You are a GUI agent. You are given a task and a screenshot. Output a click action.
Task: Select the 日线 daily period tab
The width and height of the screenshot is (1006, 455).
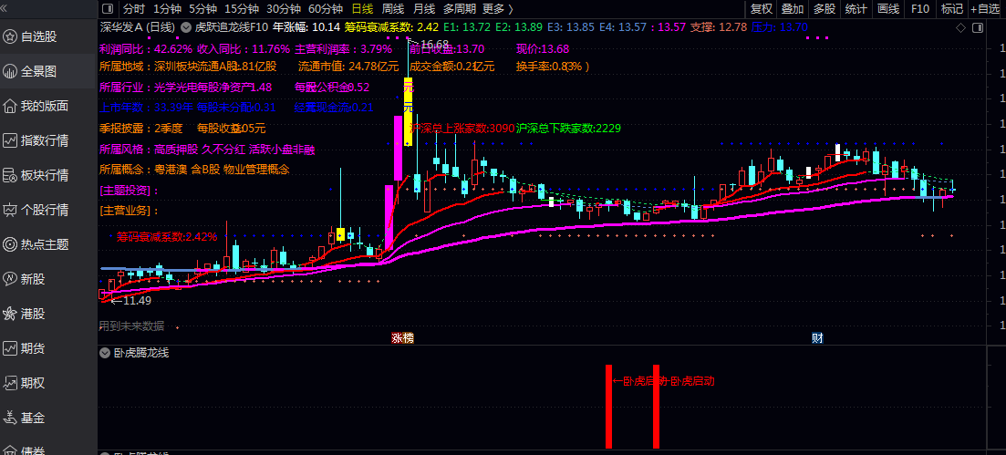[362, 9]
